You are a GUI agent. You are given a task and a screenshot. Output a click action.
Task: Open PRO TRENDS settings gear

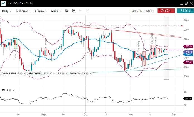pos(63,74)
